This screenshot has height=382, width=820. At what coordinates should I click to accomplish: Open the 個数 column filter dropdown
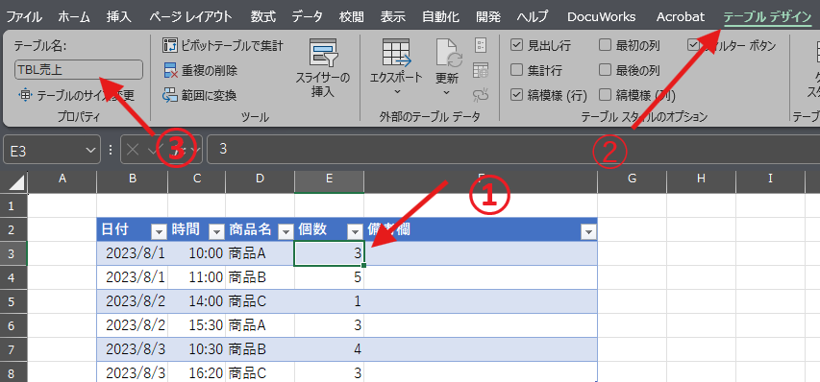pos(356,231)
